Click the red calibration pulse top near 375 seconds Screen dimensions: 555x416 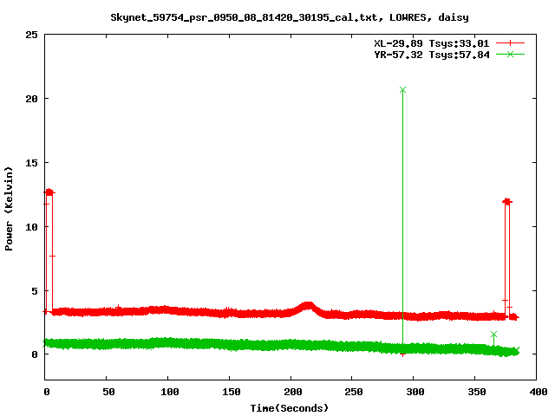tap(507, 202)
